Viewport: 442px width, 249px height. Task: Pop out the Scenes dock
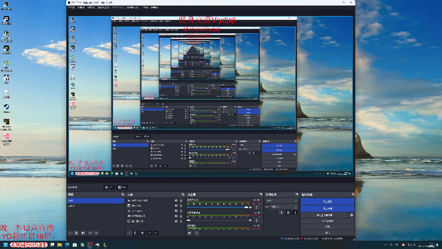[123, 195]
